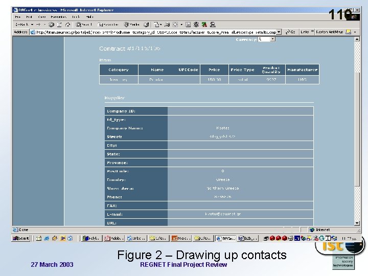Open the View menu
Image resolution: width=368 pixels, height=276 pixels.
pyautogui.click(x=42, y=17)
